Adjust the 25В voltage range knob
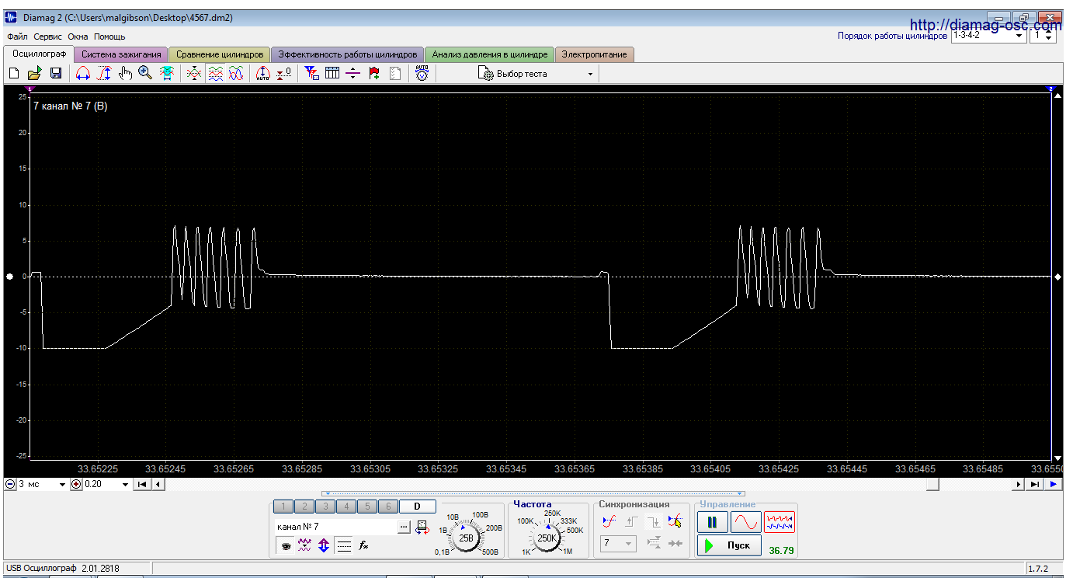 (x=467, y=537)
